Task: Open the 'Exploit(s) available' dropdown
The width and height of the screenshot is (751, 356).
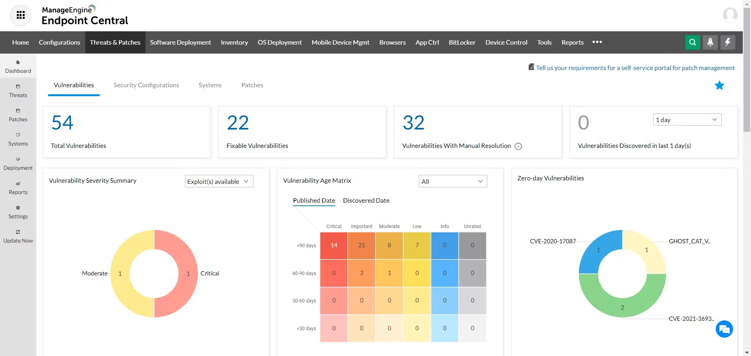Action: (219, 182)
